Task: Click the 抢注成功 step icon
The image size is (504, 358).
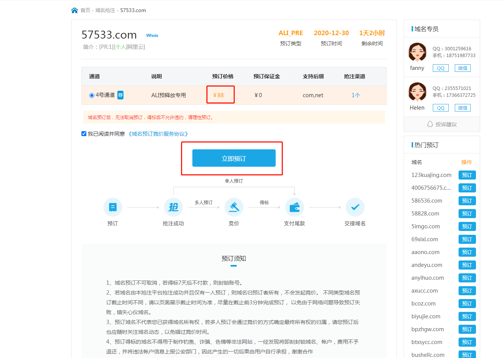Action: click(x=173, y=207)
